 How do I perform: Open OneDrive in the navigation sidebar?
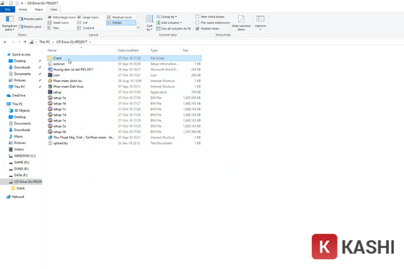18,95
